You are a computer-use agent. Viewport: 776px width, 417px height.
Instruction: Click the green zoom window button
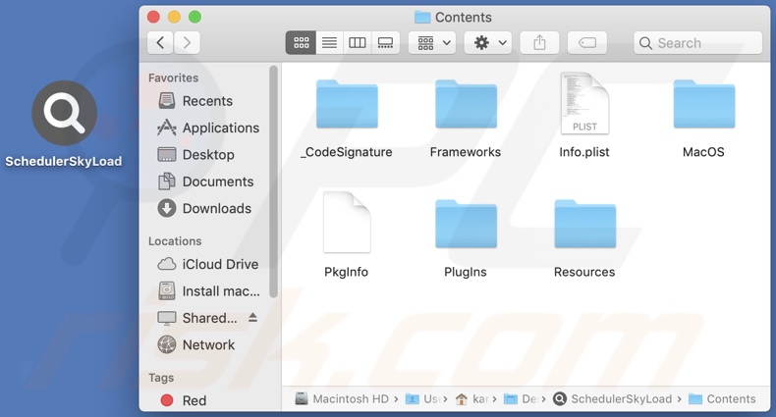[195, 18]
